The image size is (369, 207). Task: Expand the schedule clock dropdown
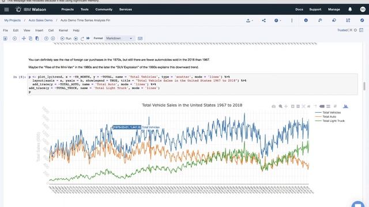(277, 21)
